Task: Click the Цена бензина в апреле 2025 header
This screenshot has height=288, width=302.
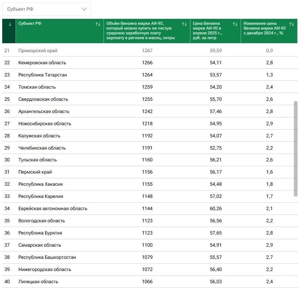Action: (x=216, y=31)
